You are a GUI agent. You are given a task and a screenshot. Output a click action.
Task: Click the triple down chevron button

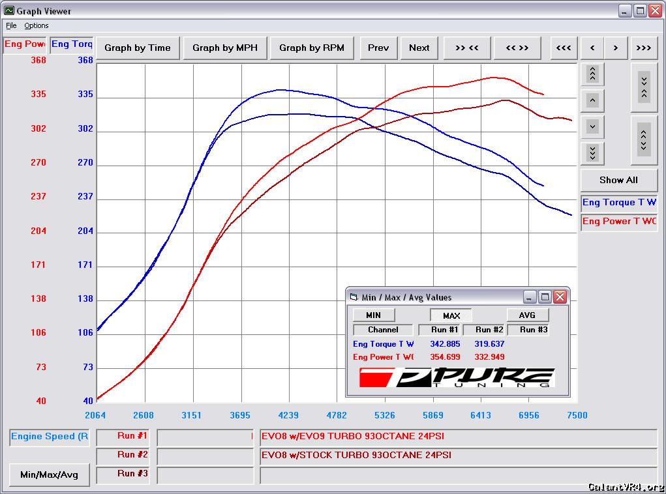(x=592, y=153)
